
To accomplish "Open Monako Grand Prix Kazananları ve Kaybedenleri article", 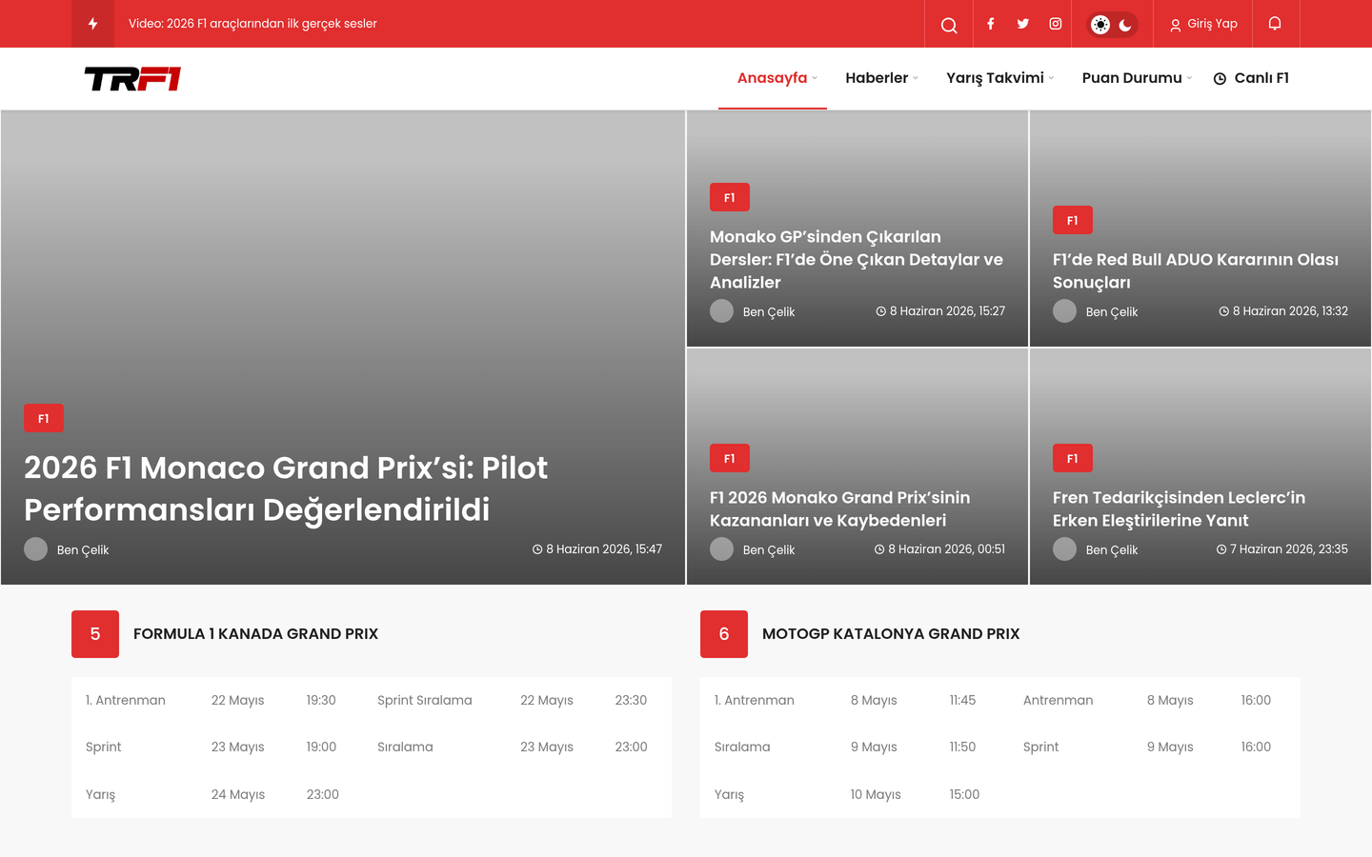I will (840, 508).
